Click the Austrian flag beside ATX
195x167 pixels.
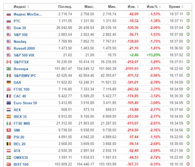click(x=9, y=151)
